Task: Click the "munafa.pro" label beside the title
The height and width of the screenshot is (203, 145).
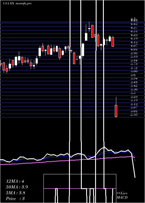Action: pos(23,3)
